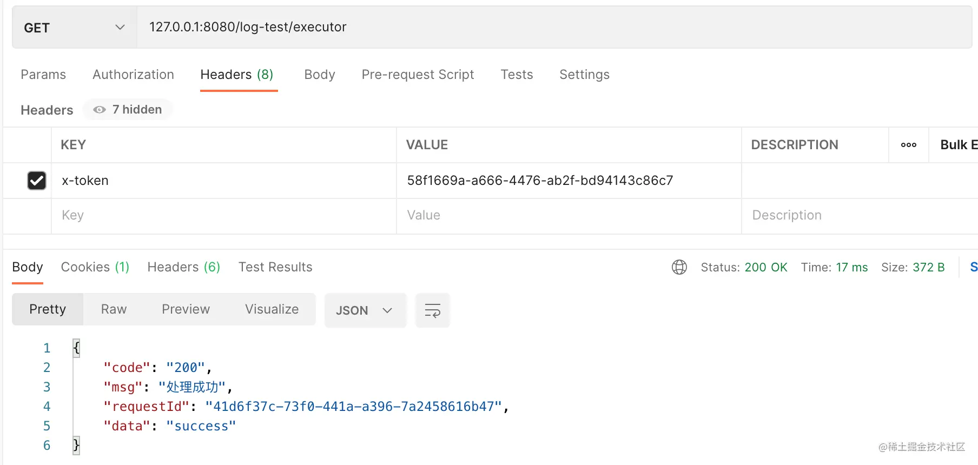
Task: Open the Settings tab
Action: pos(584,75)
